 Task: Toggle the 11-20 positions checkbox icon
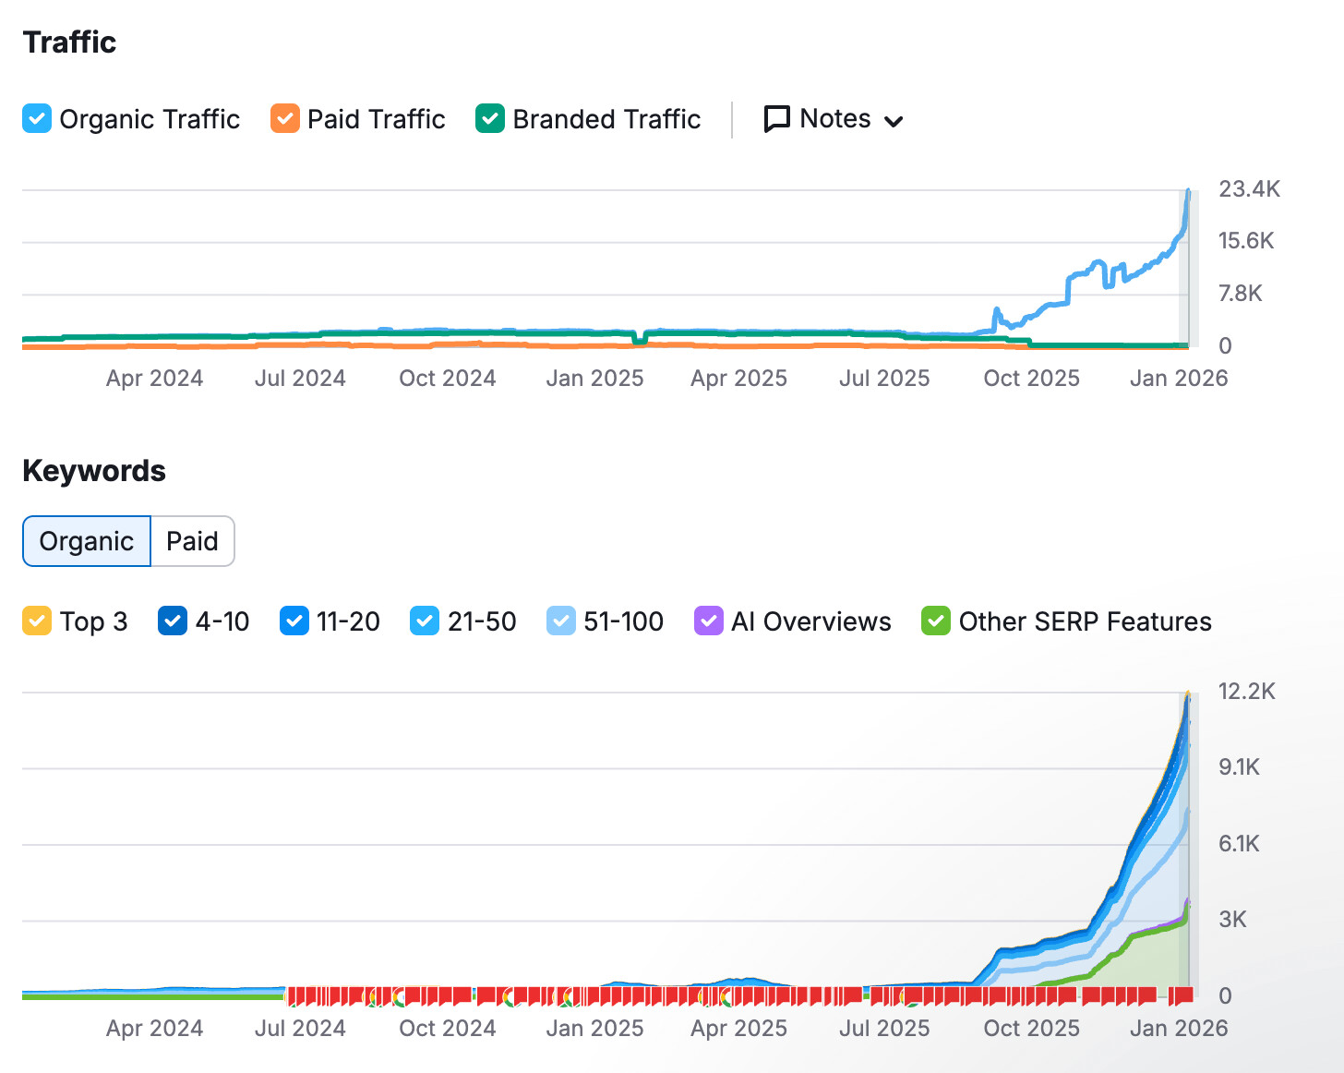(x=294, y=621)
